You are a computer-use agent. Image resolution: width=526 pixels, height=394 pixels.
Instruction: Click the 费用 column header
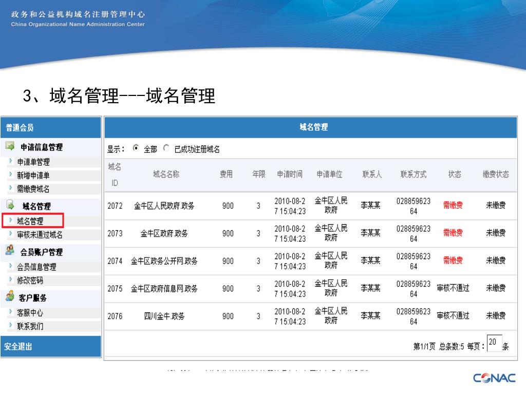(x=226, y=174)
